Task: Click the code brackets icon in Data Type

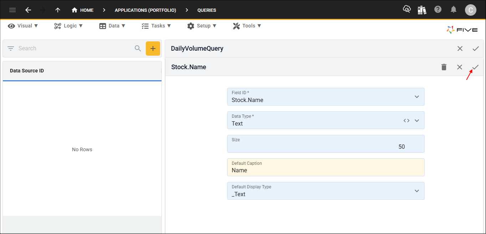Action: (x=406, y=121)
